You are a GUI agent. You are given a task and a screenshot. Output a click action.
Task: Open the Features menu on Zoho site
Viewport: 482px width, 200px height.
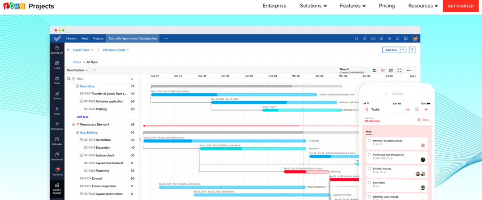point(353,6)
